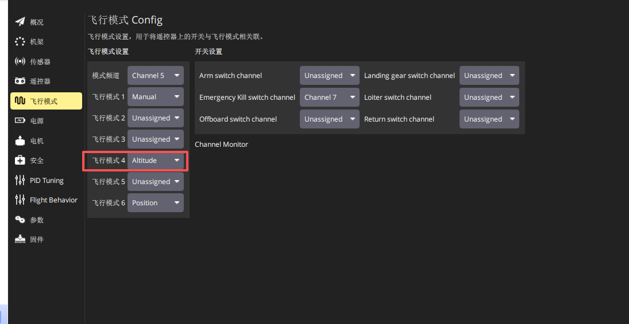This screenshot has height=324, width=629.
Task: Click the waveform icon for 飞行模式
Action: coord(20,101)
